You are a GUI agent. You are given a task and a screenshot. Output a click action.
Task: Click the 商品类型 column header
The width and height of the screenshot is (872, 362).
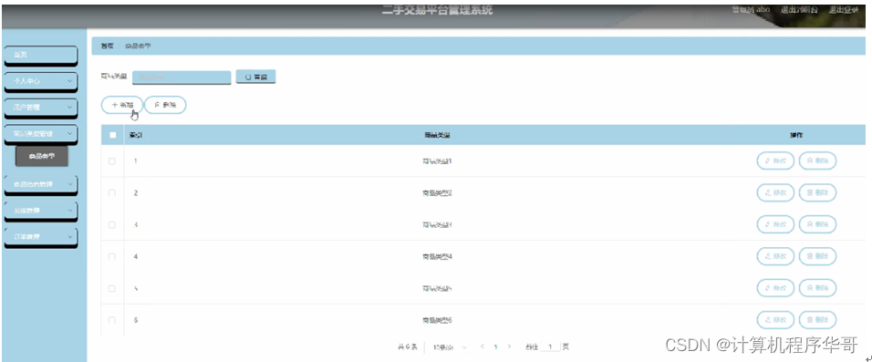click(437, 135)
